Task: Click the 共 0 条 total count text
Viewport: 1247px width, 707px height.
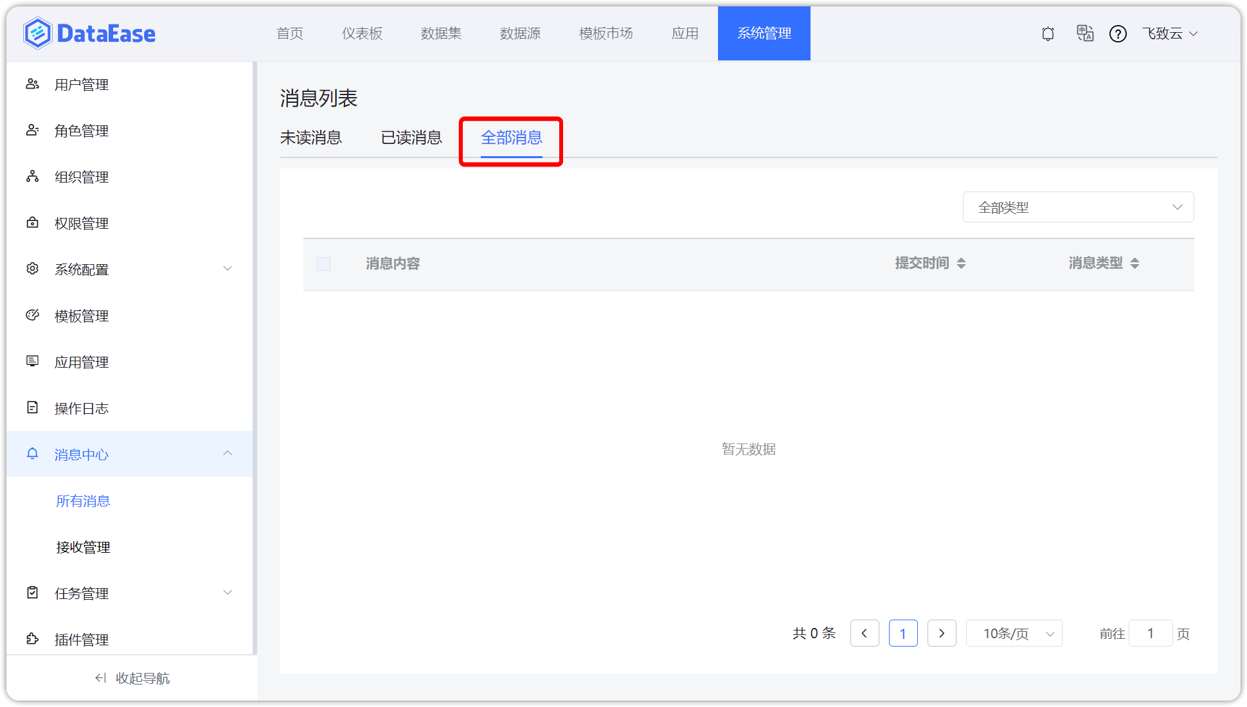Action: pos(814,634)
